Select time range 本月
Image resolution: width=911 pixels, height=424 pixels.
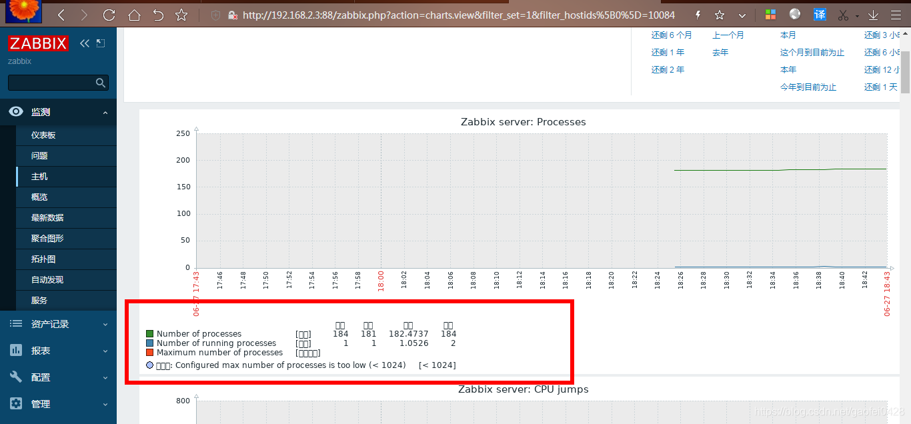point(788,35)
